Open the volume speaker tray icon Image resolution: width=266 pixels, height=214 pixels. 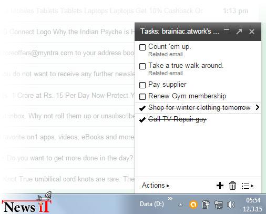click(231, 205)
